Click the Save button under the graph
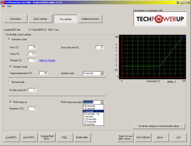The height and width of the screenshot is (146, 191). pos(170,81)
